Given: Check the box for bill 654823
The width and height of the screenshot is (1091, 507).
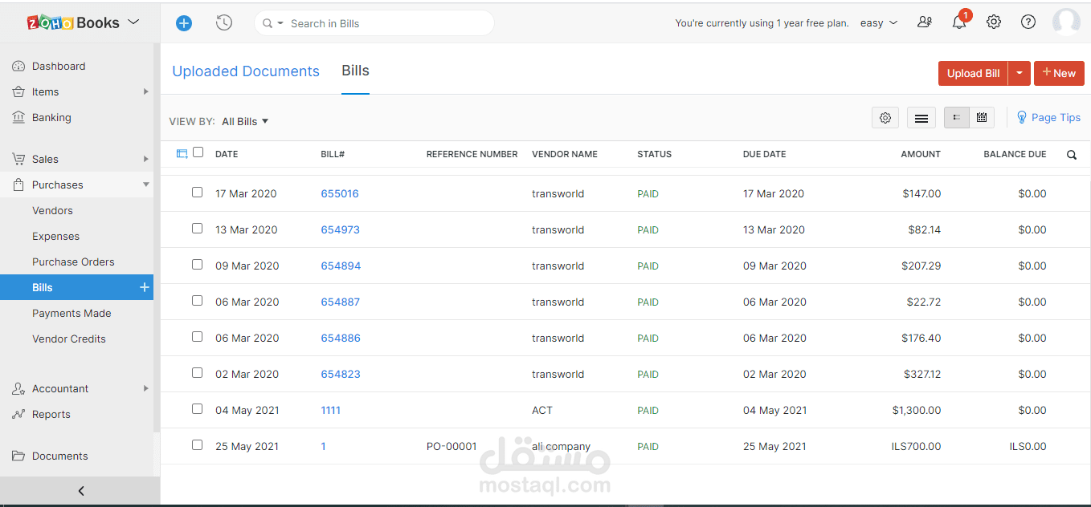Looking at the screenshot, I should point(197,373).
